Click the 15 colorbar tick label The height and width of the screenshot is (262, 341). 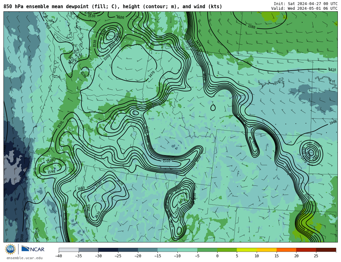click(277, 256)
